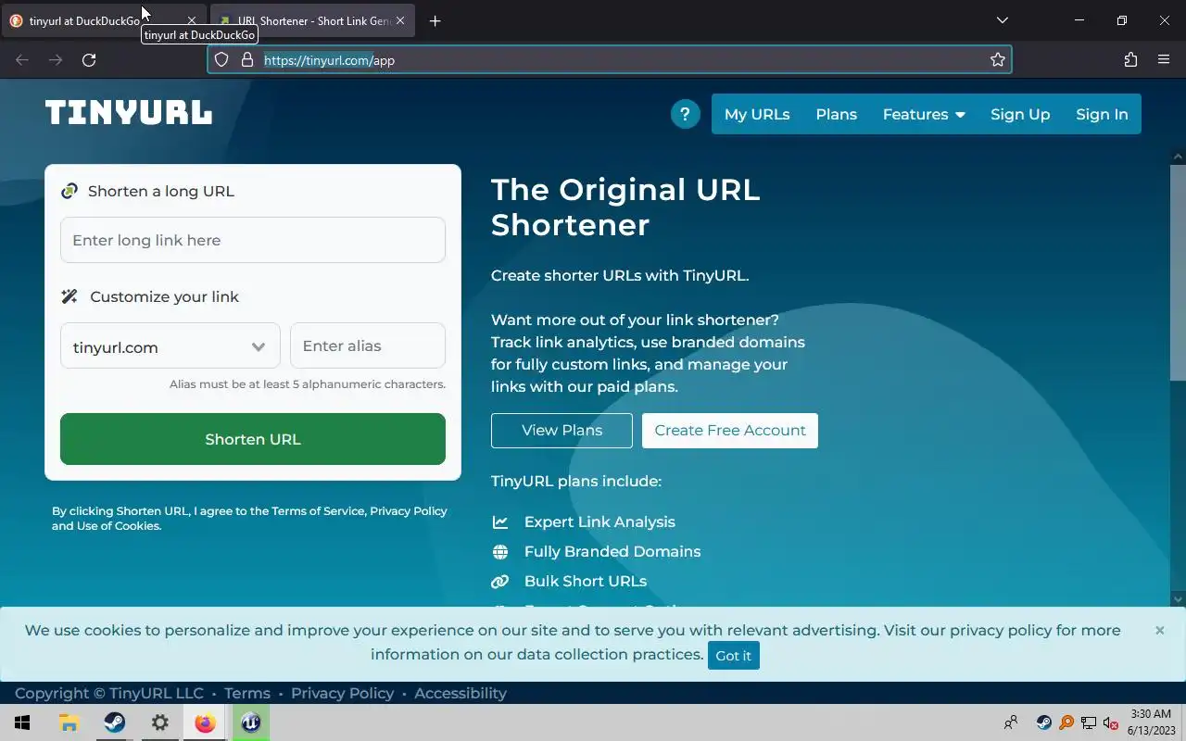Image resolution: width=1186 pixels, height=741 pixels.
Task: Click Sign In in navigation
Action: (1102, 114)
